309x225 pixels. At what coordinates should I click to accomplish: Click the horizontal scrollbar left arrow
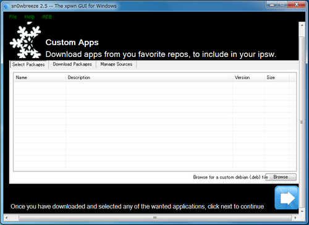click(7, 218)
